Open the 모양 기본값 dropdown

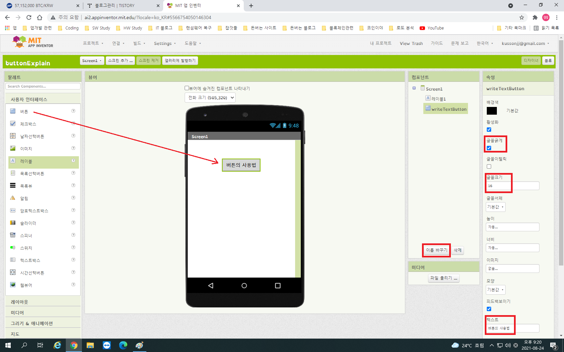(x=496, y=290)
